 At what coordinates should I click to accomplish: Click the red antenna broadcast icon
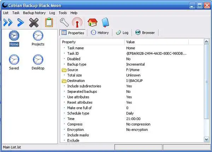pos(77,23)
